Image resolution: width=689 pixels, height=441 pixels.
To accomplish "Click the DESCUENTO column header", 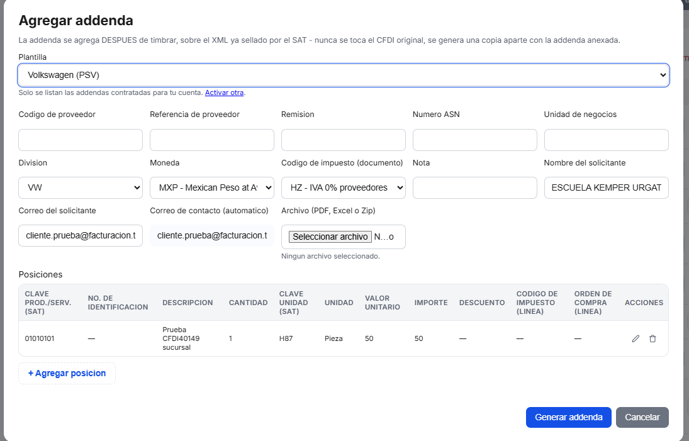I will coord(482,303).
